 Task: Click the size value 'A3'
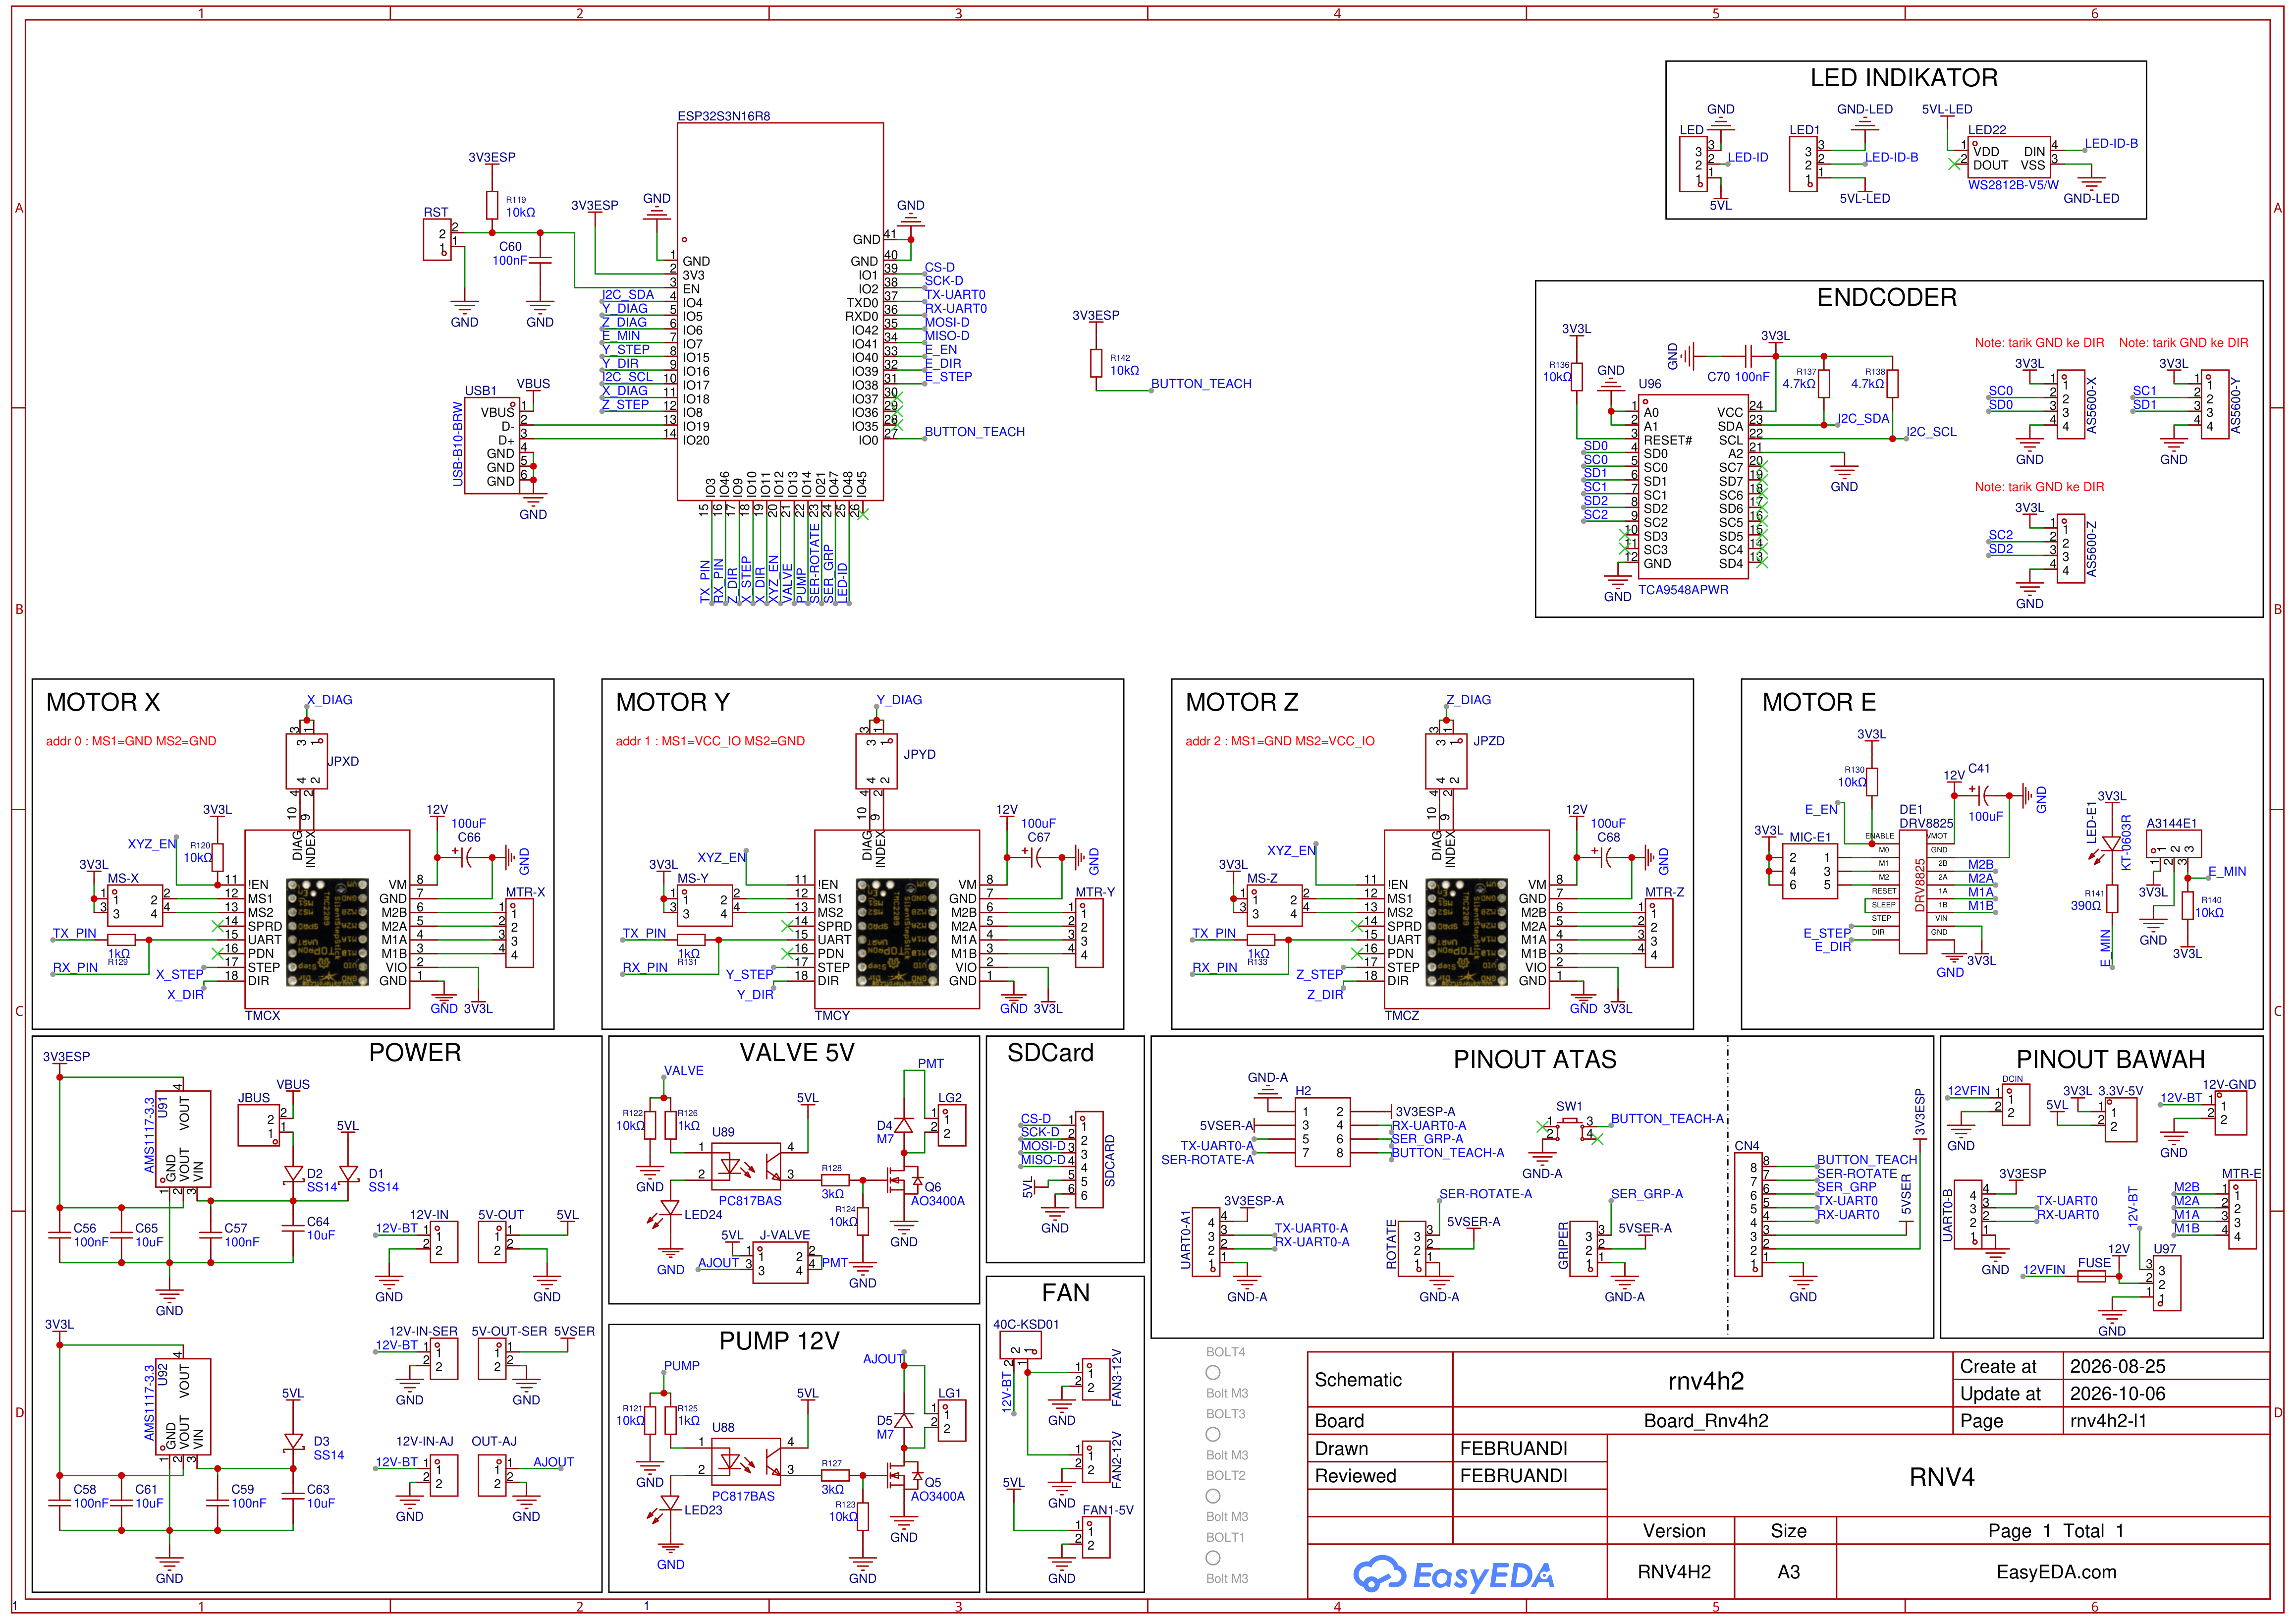pos(1788,1572)
